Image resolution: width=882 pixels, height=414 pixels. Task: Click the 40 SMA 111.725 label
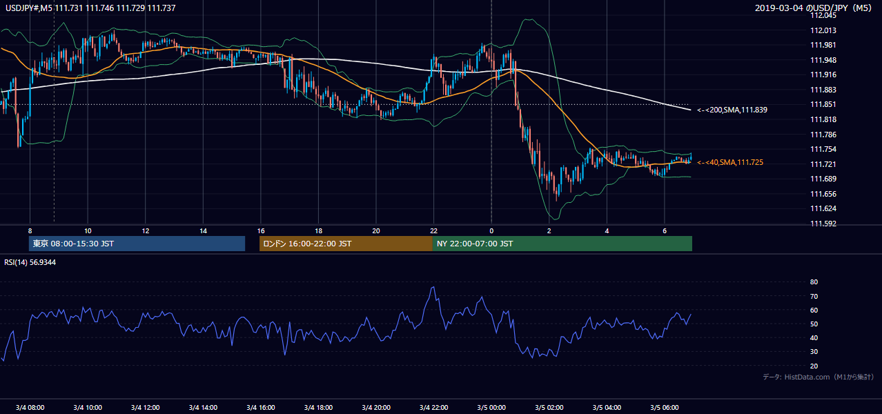[x=730, y=162]
